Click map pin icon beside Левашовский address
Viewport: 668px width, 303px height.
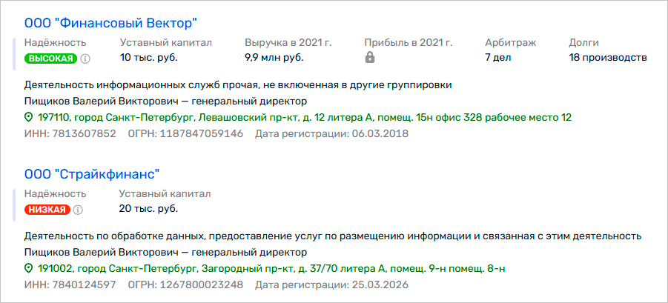[x=29, y=117]
